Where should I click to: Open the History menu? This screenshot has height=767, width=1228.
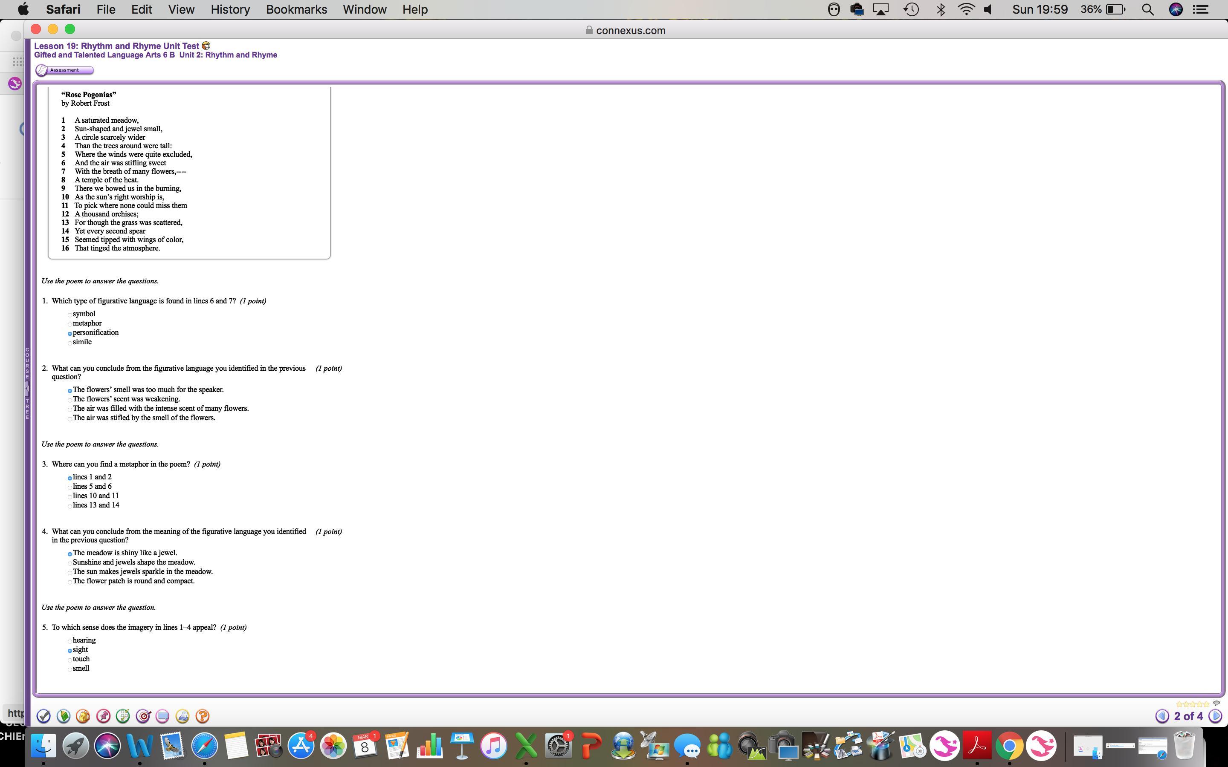click(230, 9)
